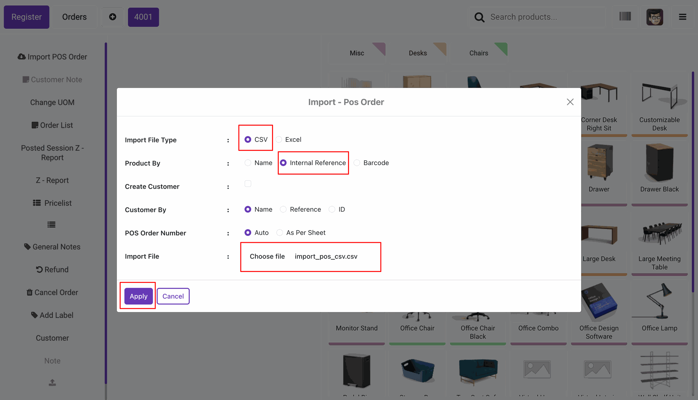Screen dimensions: 698x400
Task: Select Excel import file type
Action: pyautogui.click(x=279, y=140)
